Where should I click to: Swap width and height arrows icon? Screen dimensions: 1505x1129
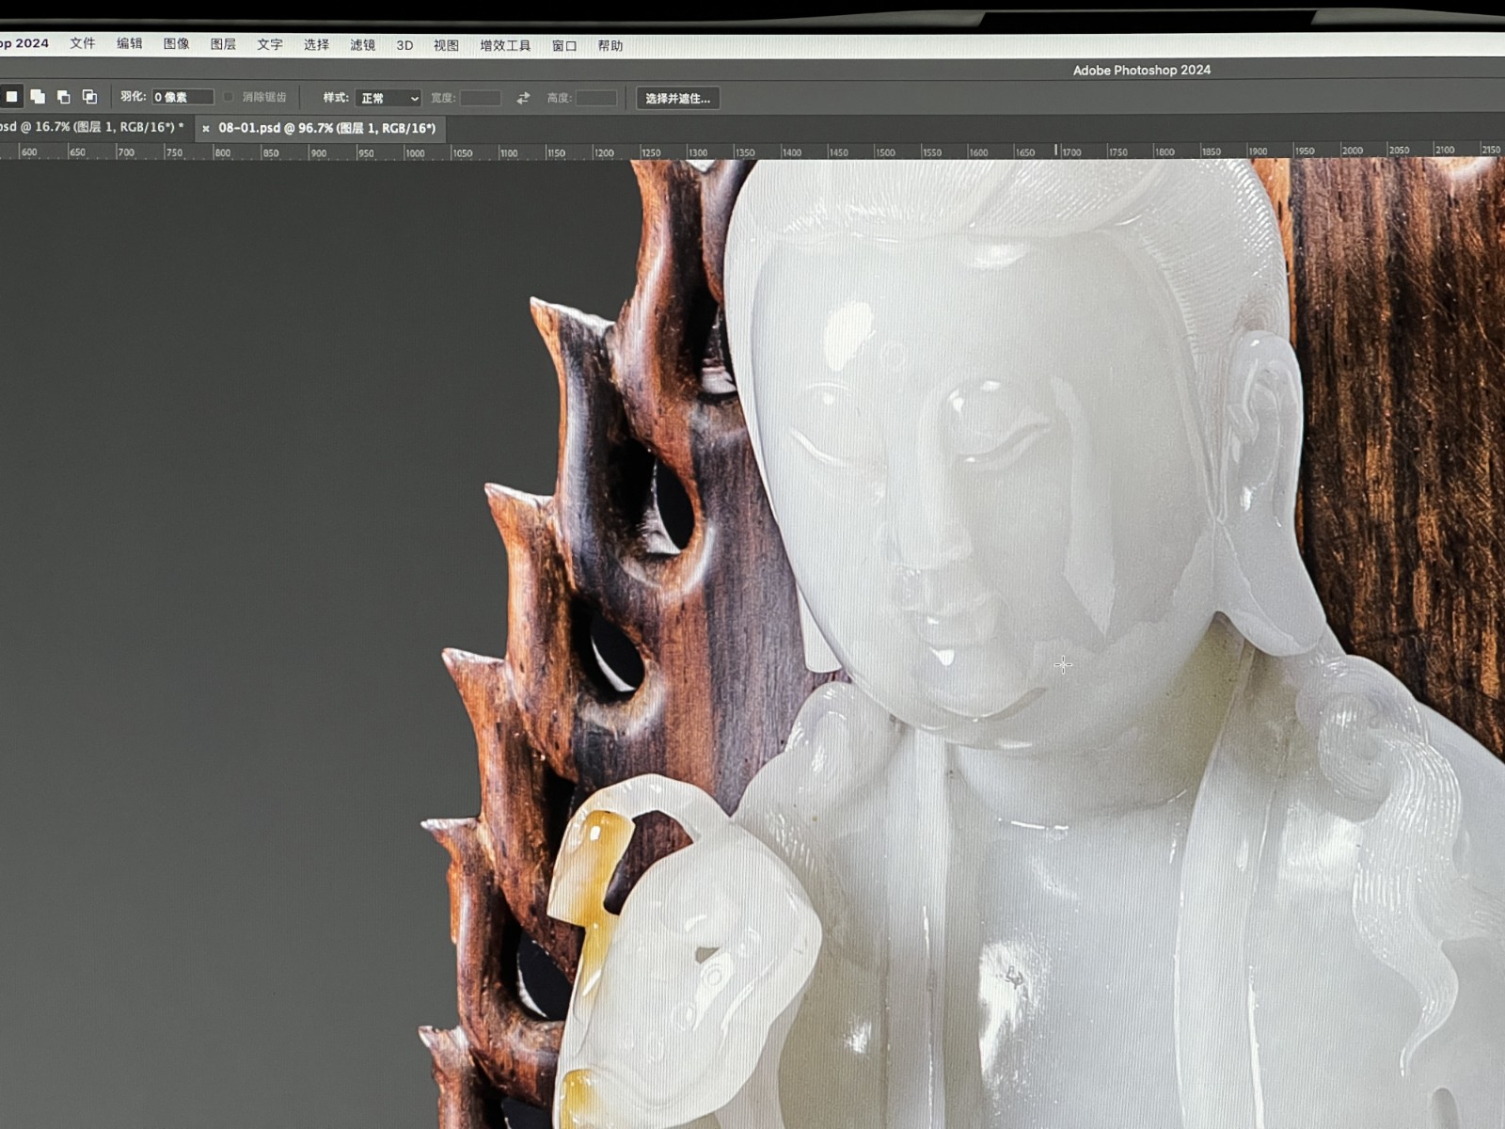pos(523,98)
